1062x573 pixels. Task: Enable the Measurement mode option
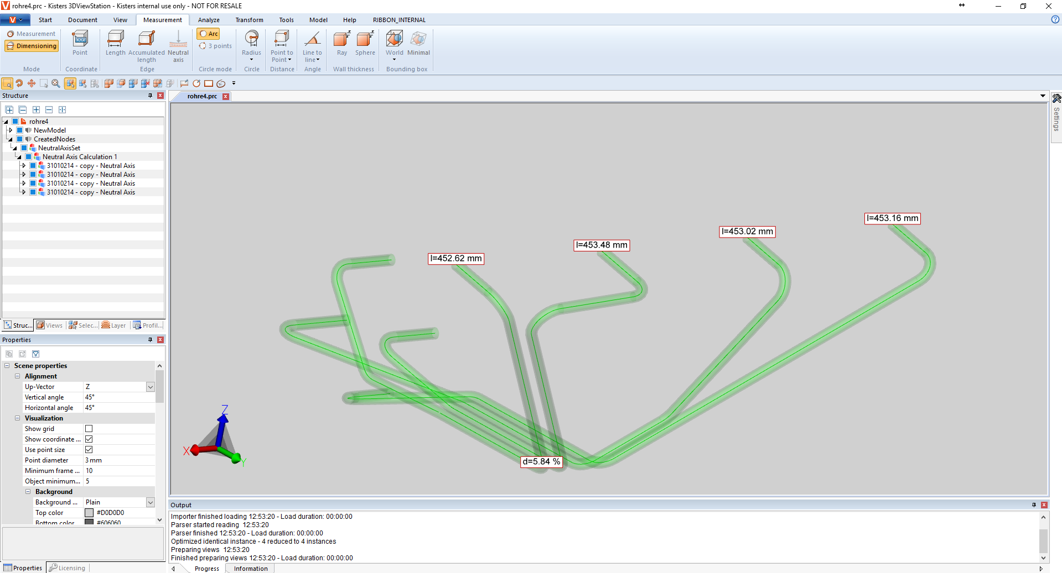31,34
